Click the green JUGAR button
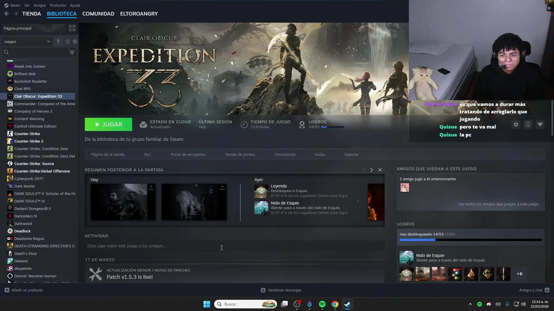Image resolution: width=554 pixels, height=311 pixels. pos(109,124)
